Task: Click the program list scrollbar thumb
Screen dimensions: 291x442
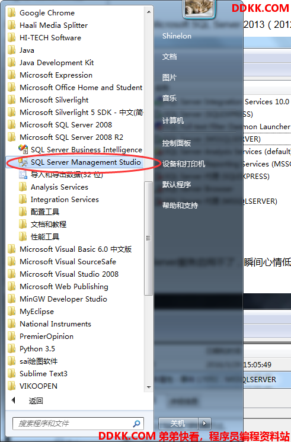Action: click(x=148, y=238)
